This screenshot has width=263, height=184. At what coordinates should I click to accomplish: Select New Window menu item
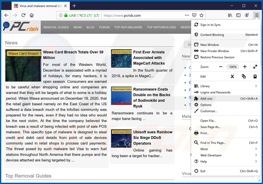[226, 45]
